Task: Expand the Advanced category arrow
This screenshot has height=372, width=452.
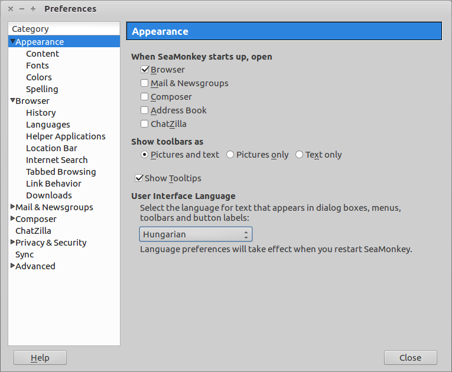Action: coord(12,265)
